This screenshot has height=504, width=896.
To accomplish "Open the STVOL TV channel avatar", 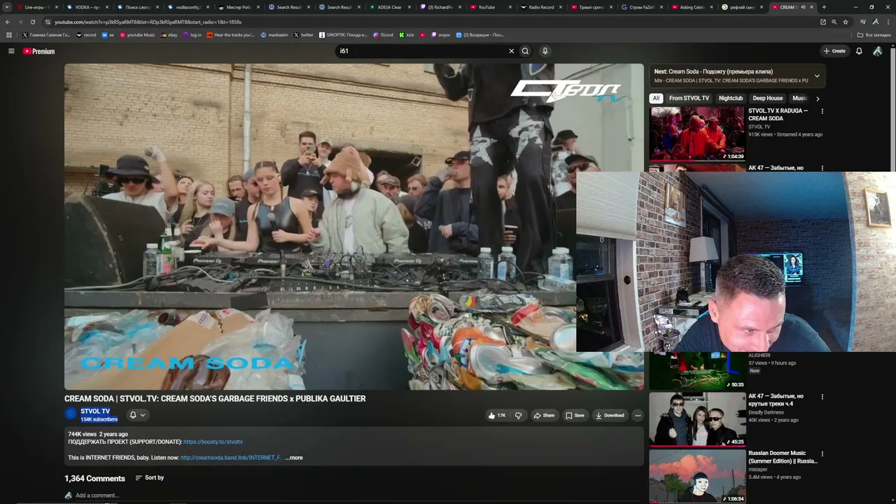I will click(x=71, y=414).
